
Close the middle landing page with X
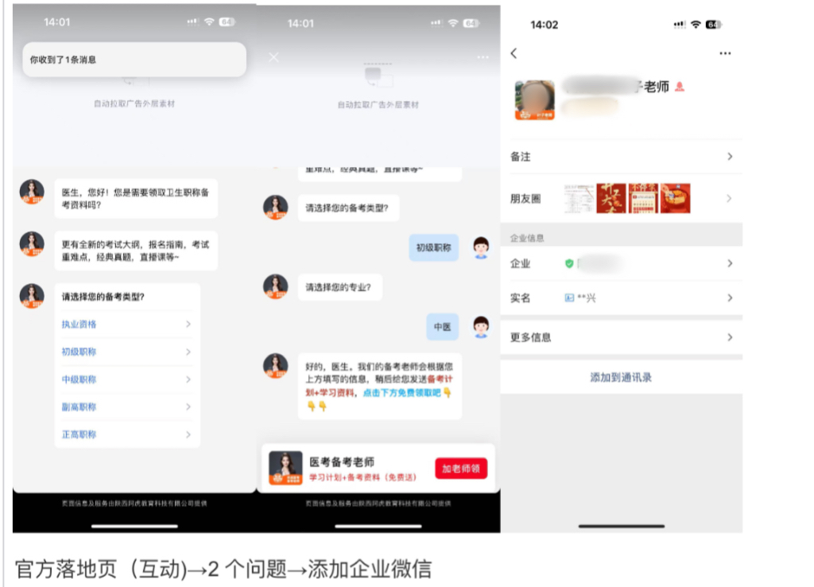pyautogui.click(x=273, y=57)
